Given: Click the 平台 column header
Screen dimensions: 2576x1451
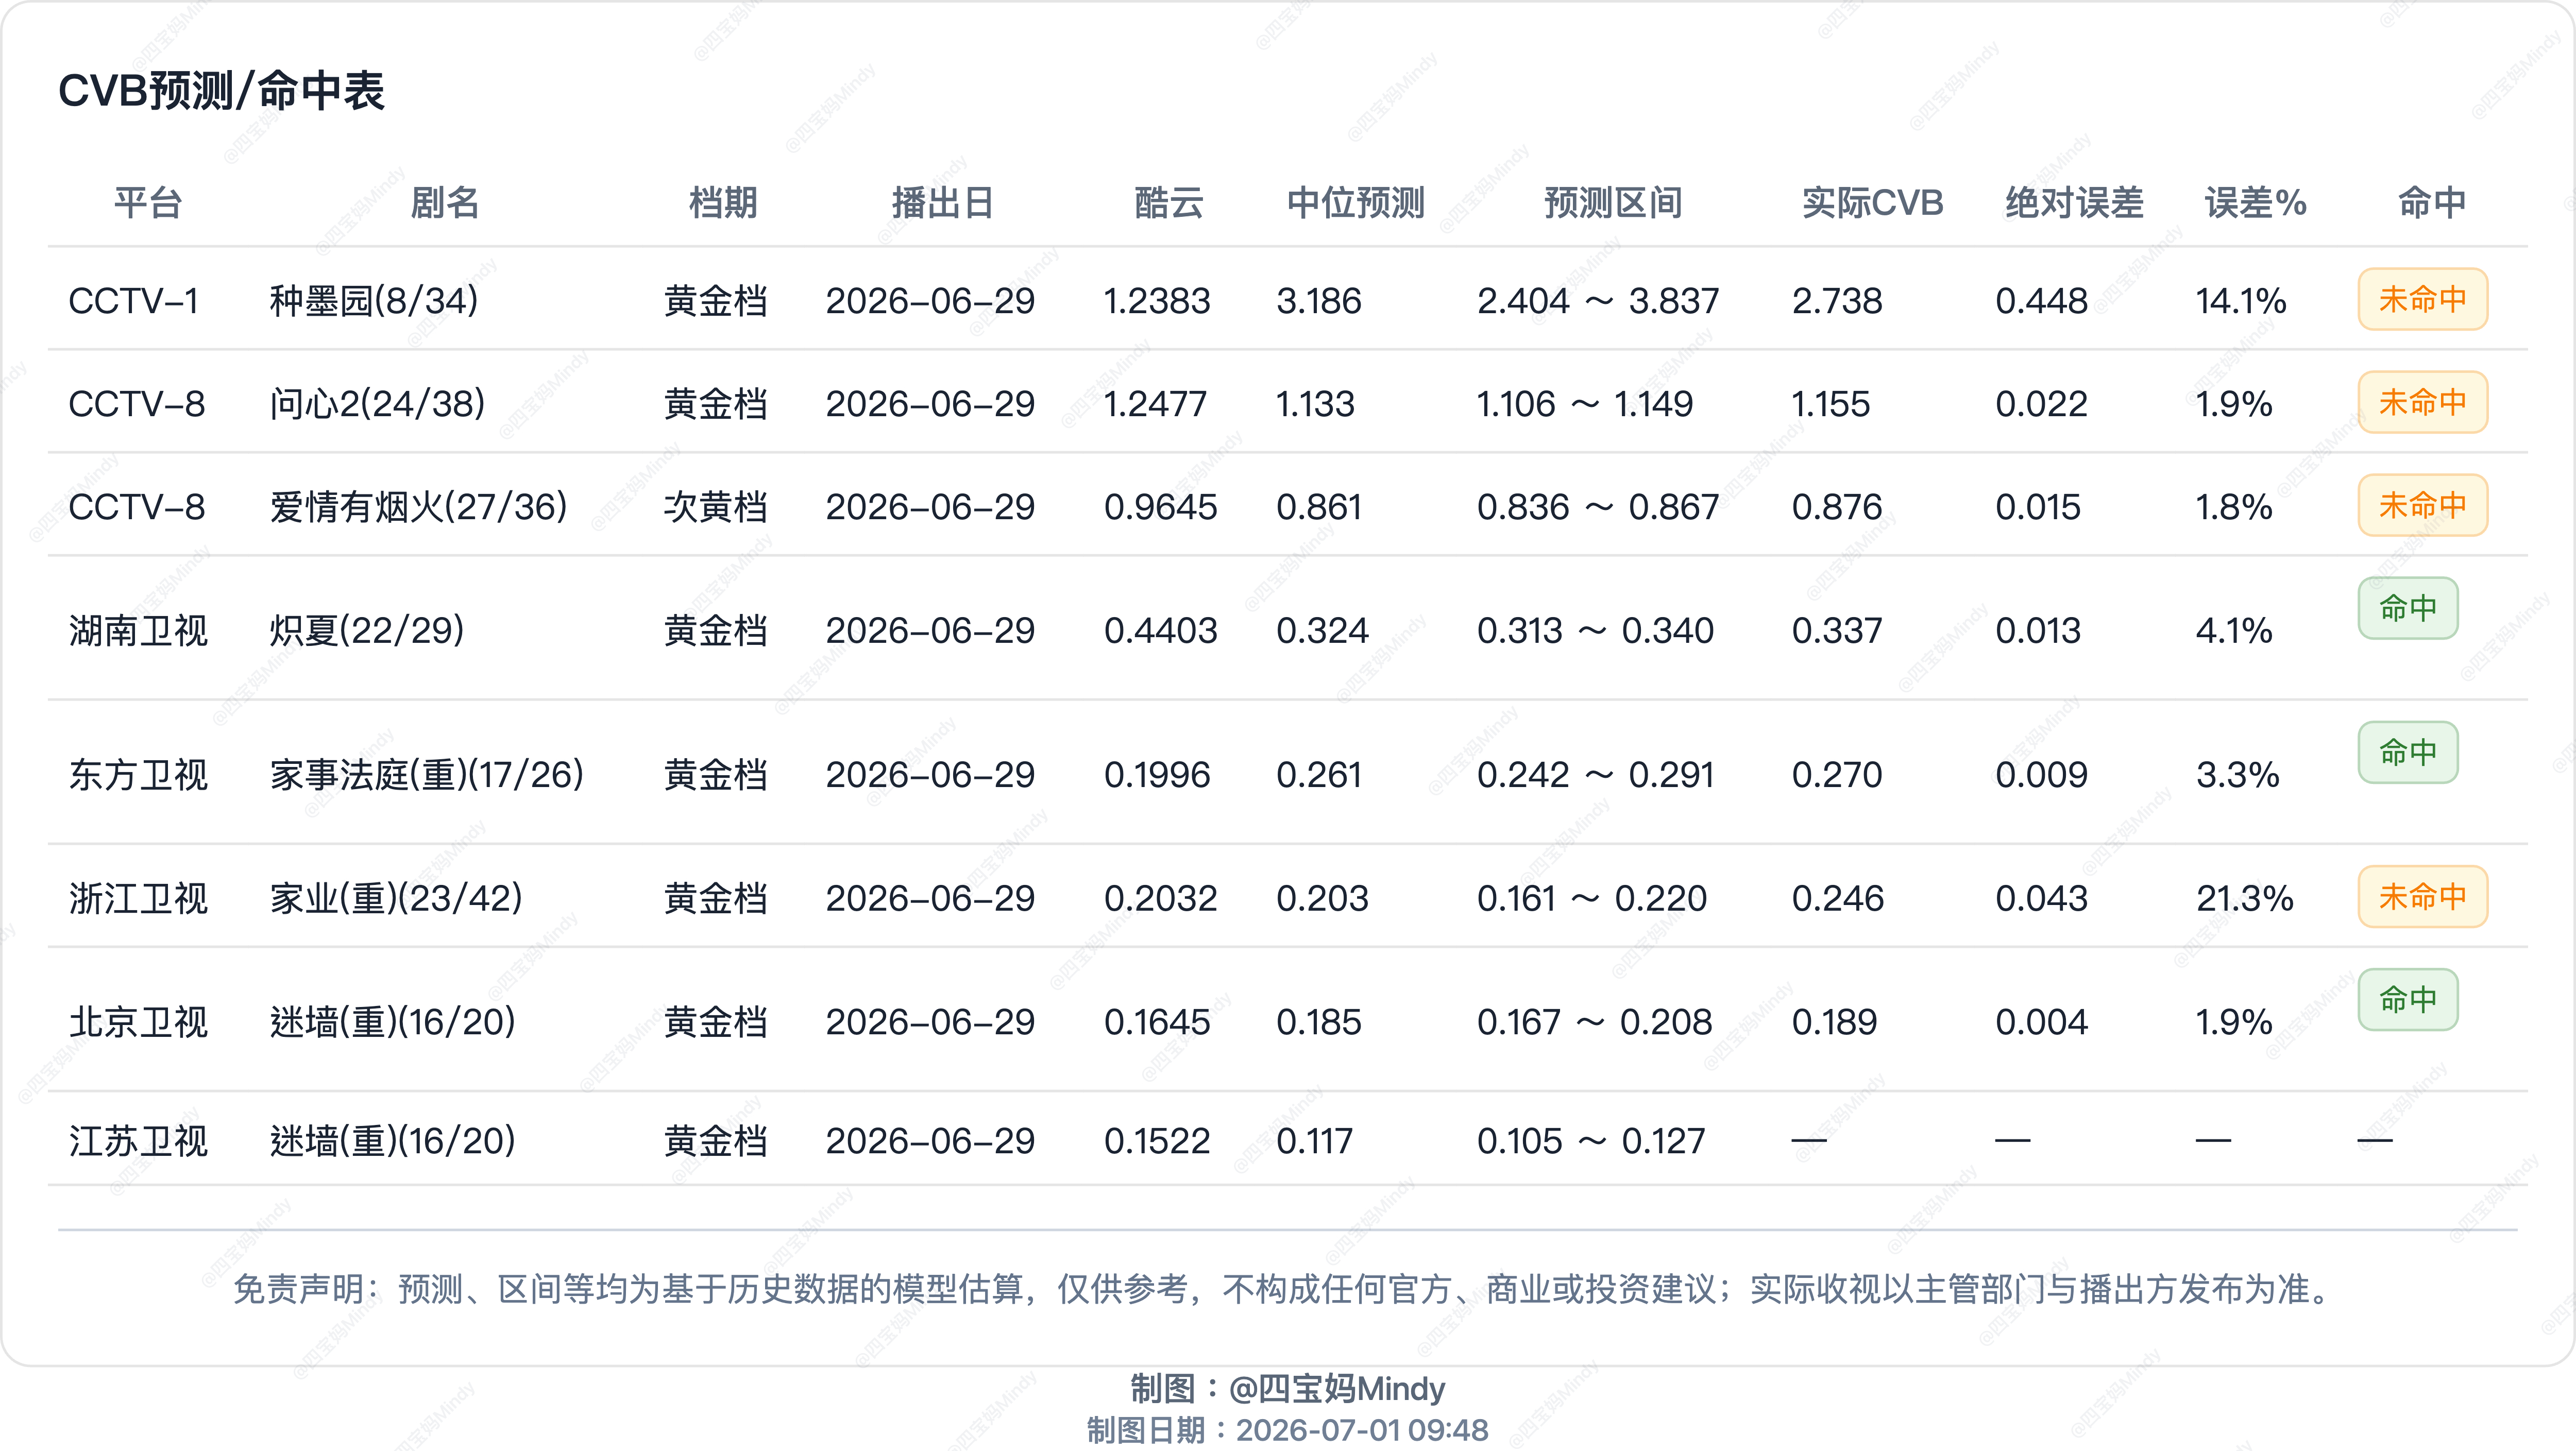Looking at the screenshot, I should pos(148,203).
